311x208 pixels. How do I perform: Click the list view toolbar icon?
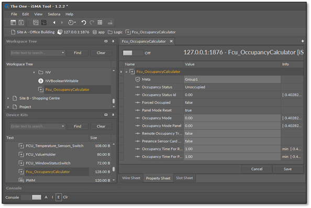(100, 22)
